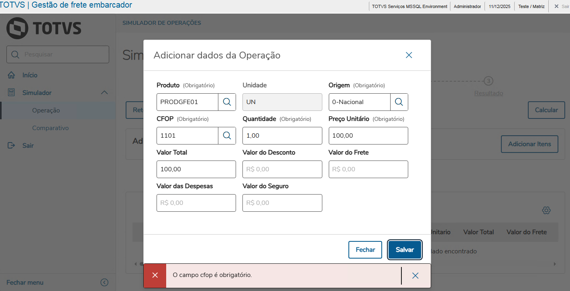Click the Valor do Seguro field
This screenshot has height=291, width=570.
pyautogui.click(x=282, y=203)
